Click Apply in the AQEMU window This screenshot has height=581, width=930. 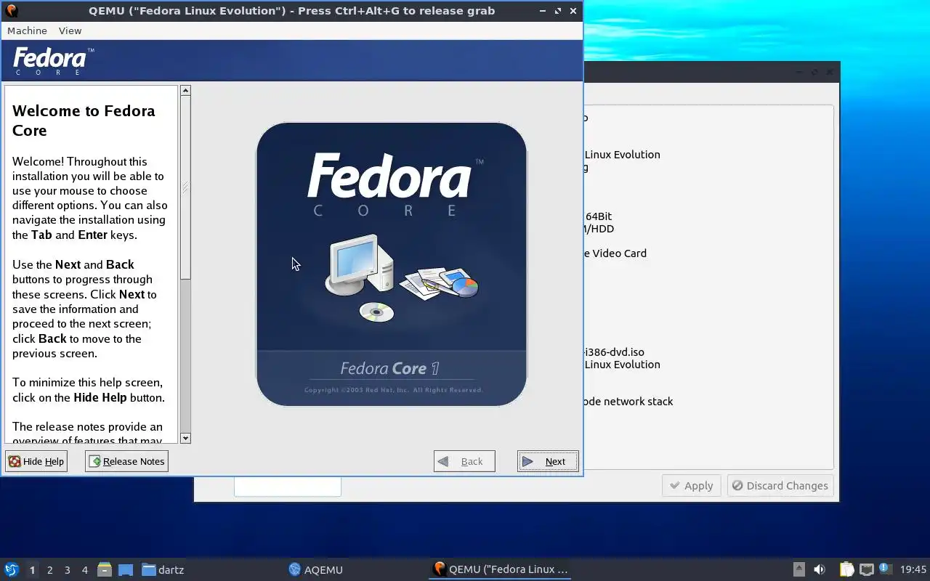pyautogui.click(x=691, y=486)
